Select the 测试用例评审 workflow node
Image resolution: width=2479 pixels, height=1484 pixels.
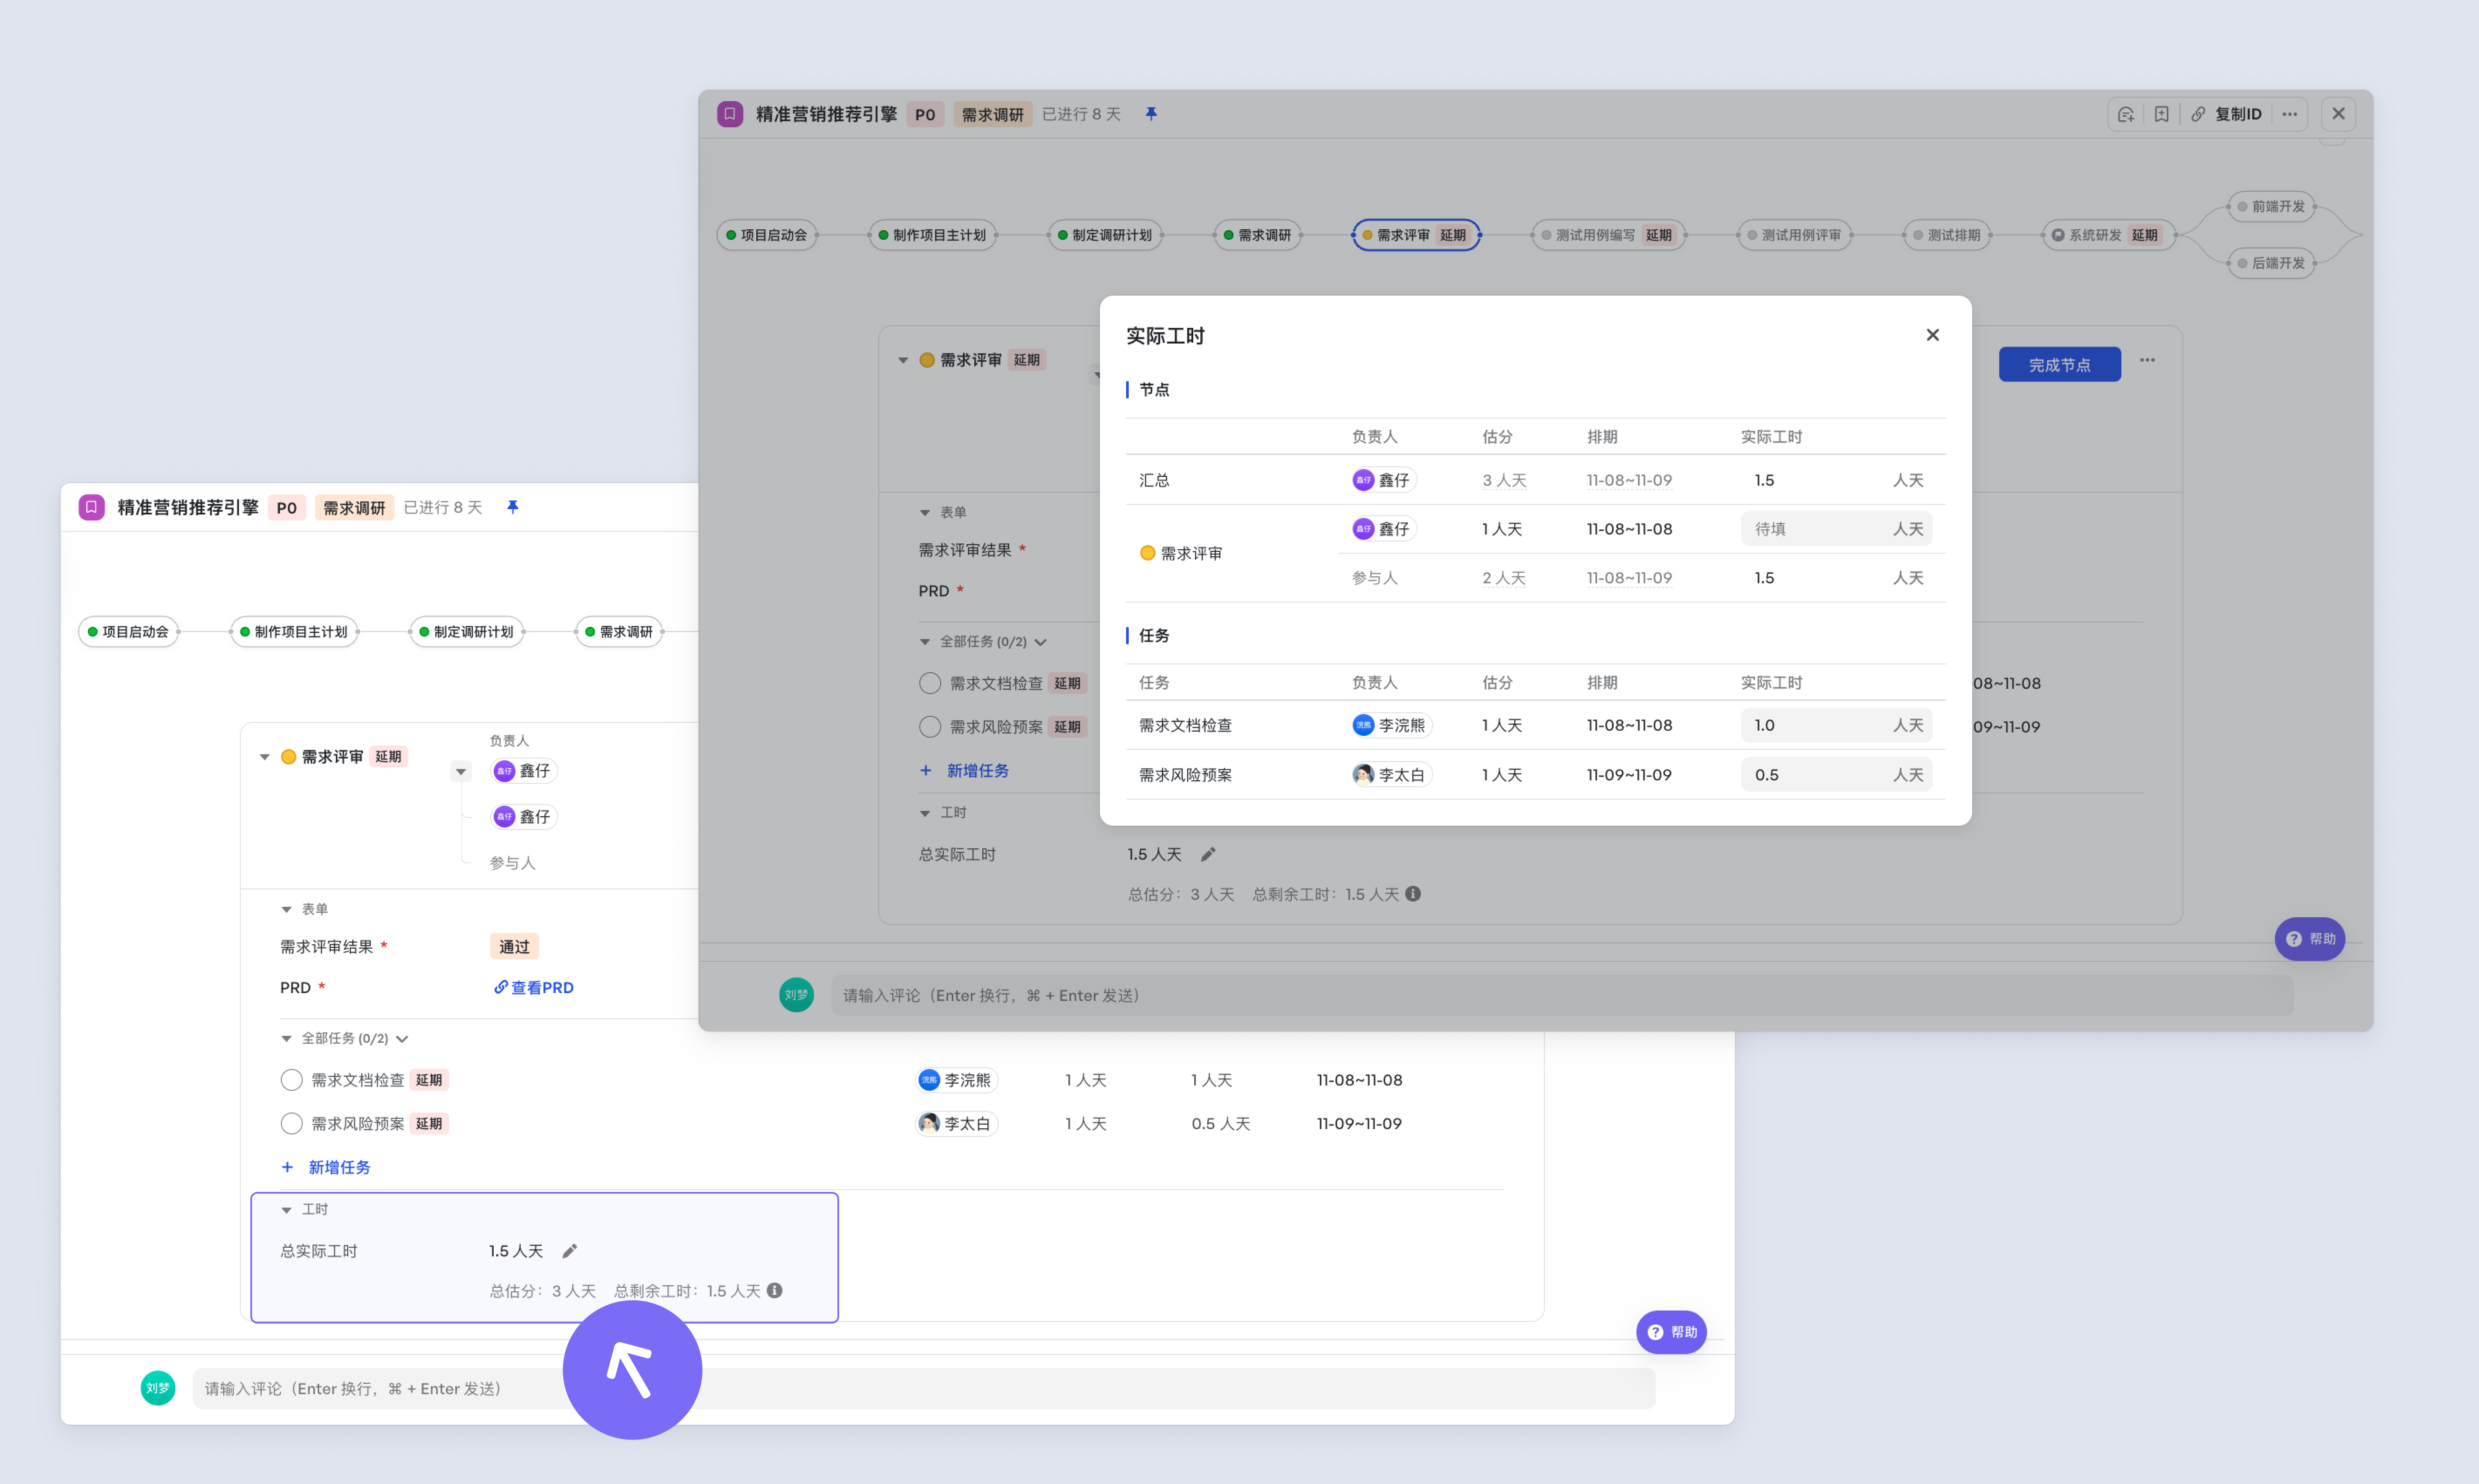click(1795, 235)
